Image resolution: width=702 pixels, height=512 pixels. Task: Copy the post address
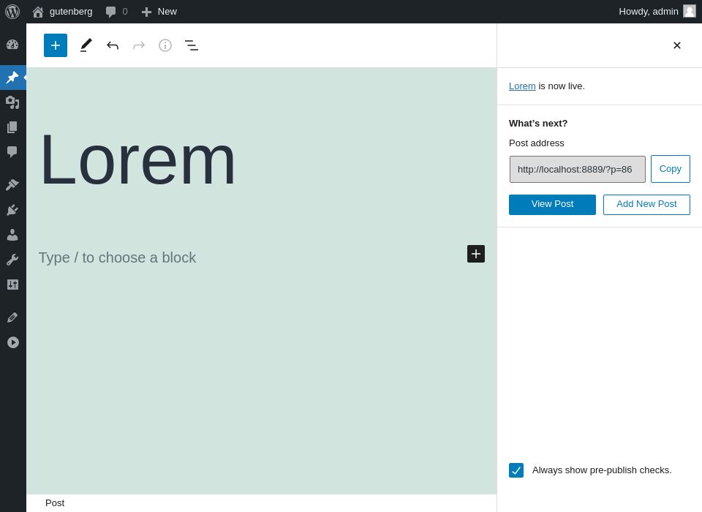671,169
